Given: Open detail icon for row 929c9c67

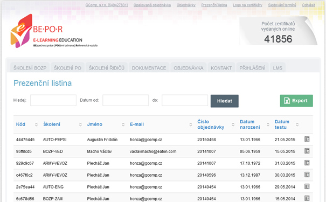Looking at the screenshot, I should [x=307, y=163].
